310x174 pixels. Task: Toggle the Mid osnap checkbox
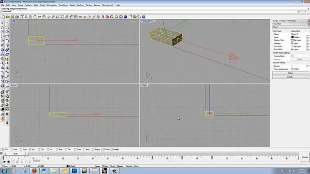(30, 149)
